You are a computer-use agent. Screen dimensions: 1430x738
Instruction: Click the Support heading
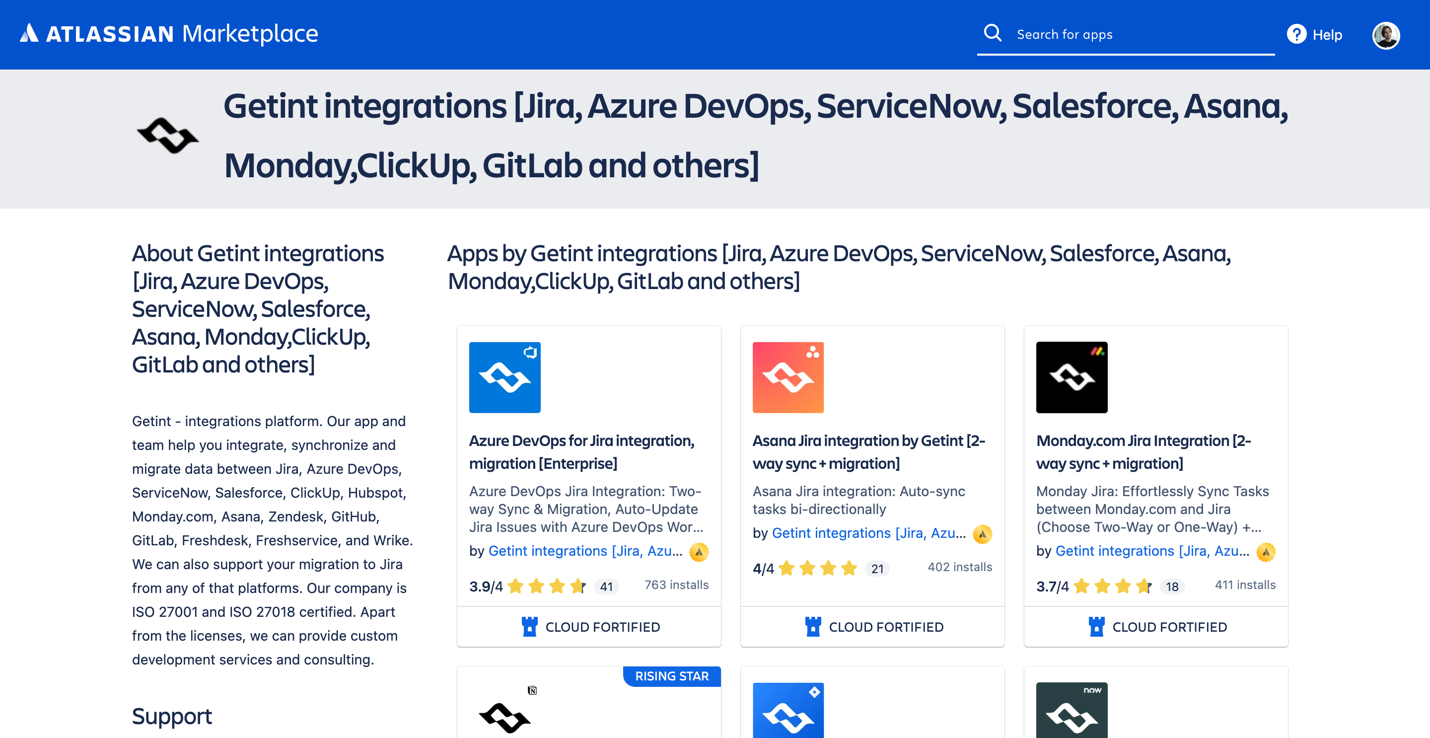point(171,717)
